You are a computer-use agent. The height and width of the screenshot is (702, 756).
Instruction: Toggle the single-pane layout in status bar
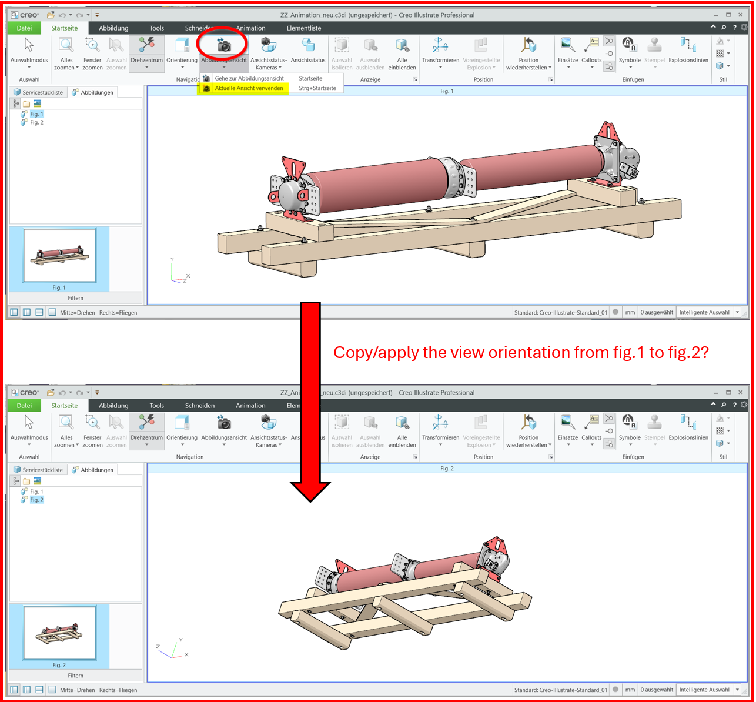[x=52, y=312]
